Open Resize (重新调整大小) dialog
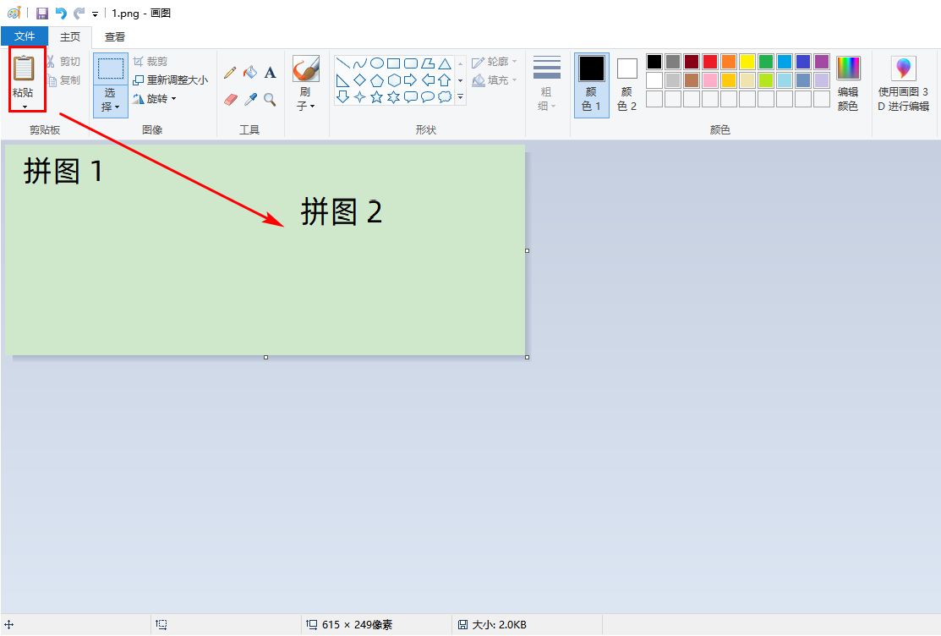 [171, 79]
